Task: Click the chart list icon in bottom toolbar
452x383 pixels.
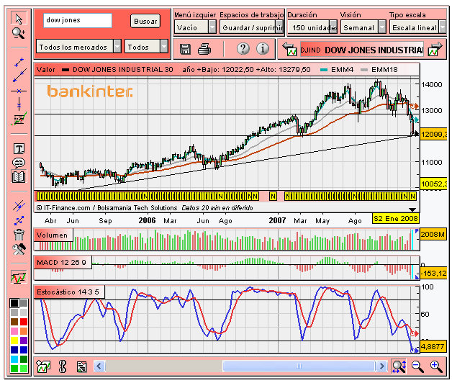Action: click(x=81, y=366)
